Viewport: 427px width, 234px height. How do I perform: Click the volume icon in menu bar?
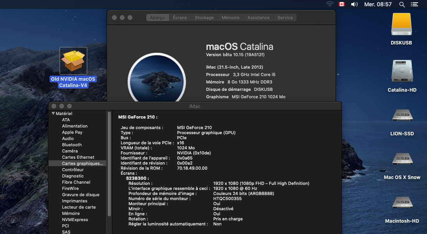coord(354,4)
